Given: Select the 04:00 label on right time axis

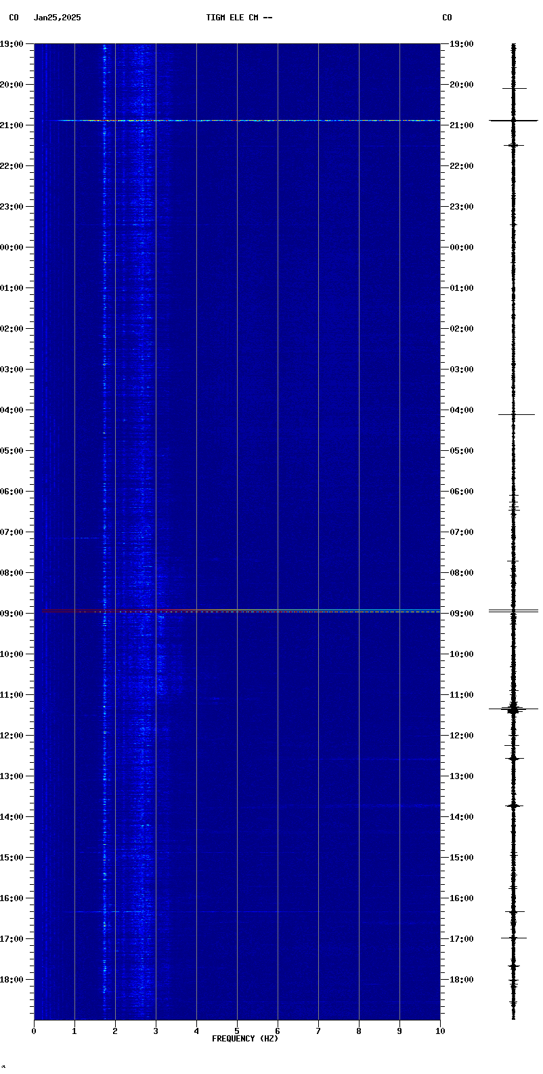Looking at the screenshot, I should tap(461, 410).
